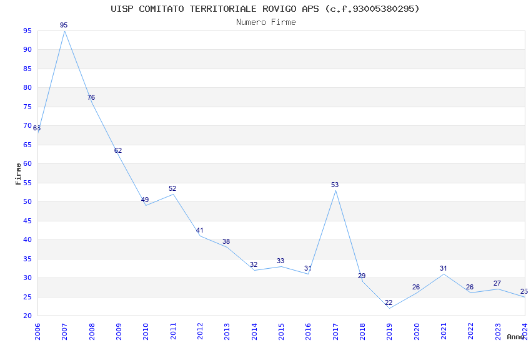Click the 2008 year label on the x-axis
Viewport: 531px width, 343px height.
coord(91,332)
